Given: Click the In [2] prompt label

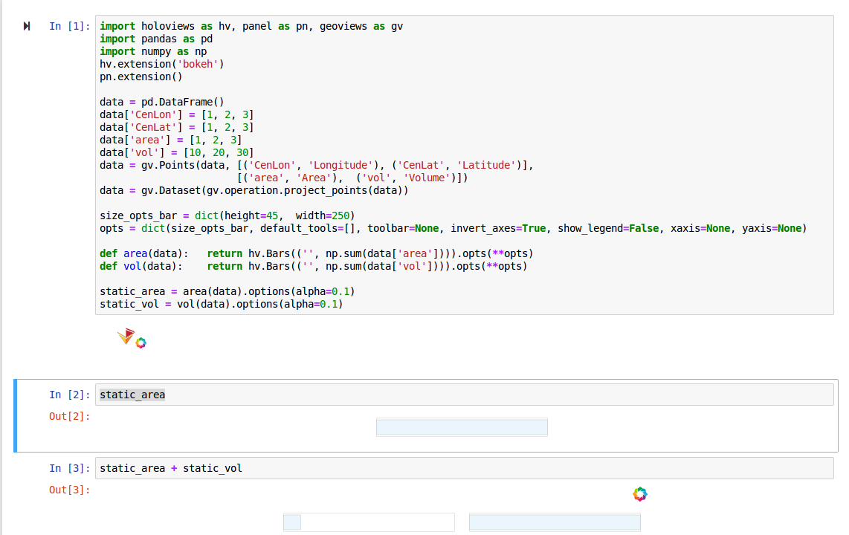Looking at the screenshot, I should tap(69, 395).
